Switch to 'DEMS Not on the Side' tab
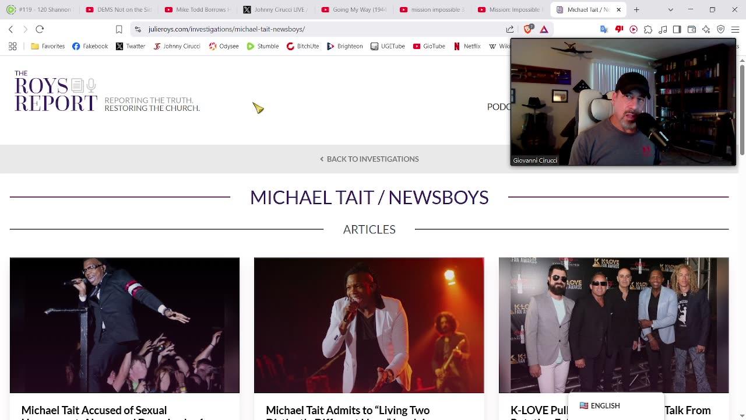The height and width of the screenshot is (420, 746). click(118, 9)
